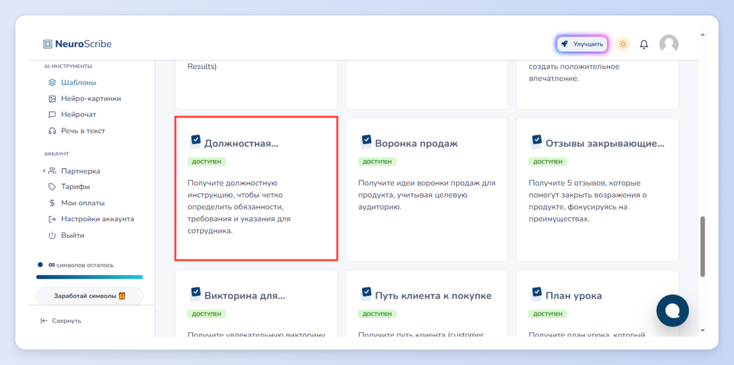This screenshot has width=734, height=365.
Task: Collapse sidebar with Свернуть
Action: click(61, 321)
